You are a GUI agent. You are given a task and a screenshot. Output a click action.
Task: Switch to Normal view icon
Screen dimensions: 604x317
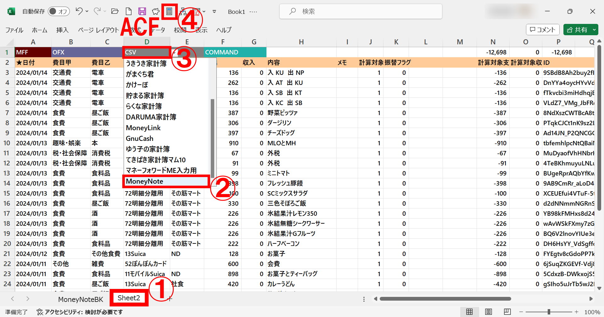coord(469,312)
